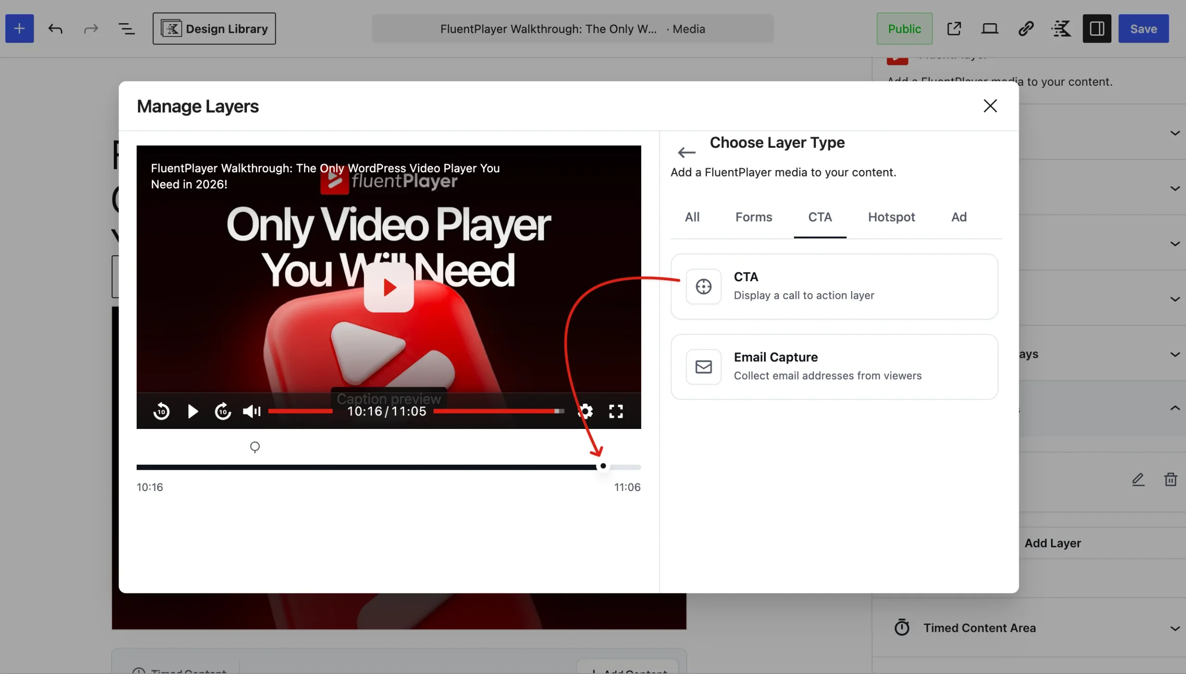
Task: Choose the CTA call to action layer
Action: pyautogui.click(x=834, y=286)
